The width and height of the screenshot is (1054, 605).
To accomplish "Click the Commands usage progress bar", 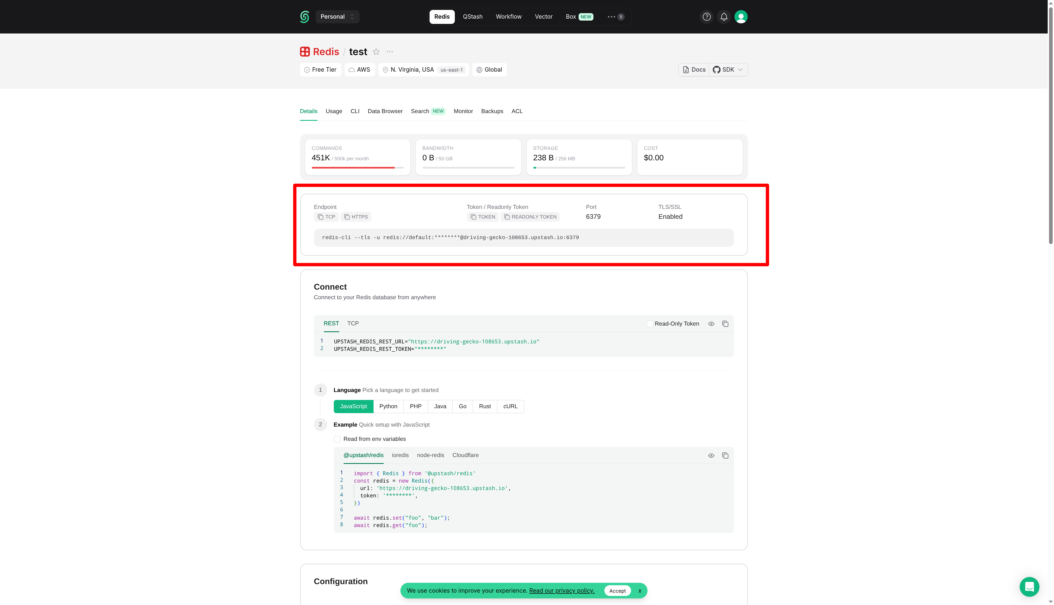I will tap(357, 168).
